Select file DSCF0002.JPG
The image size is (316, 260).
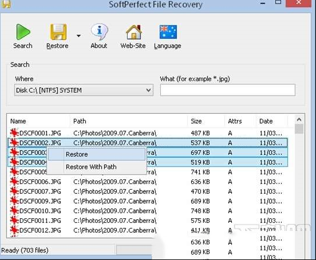[x=40, y=143]
